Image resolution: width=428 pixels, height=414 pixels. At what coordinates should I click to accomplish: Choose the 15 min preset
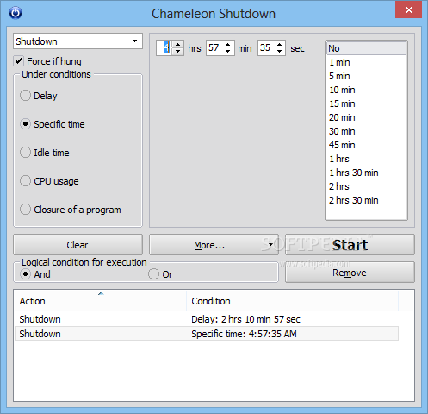pos(366,103)
